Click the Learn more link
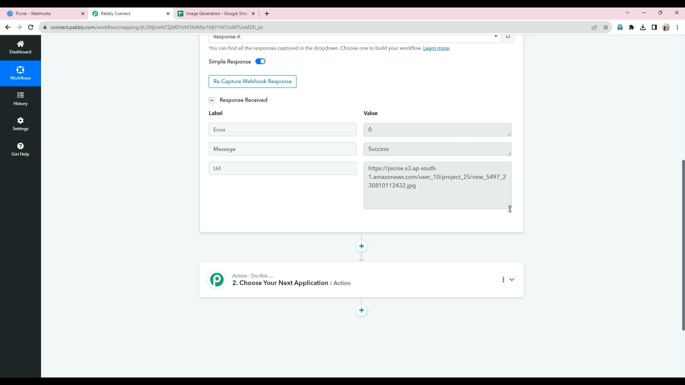Image resolution: width=685 pixels, height=385 pixels. (437, 48)
